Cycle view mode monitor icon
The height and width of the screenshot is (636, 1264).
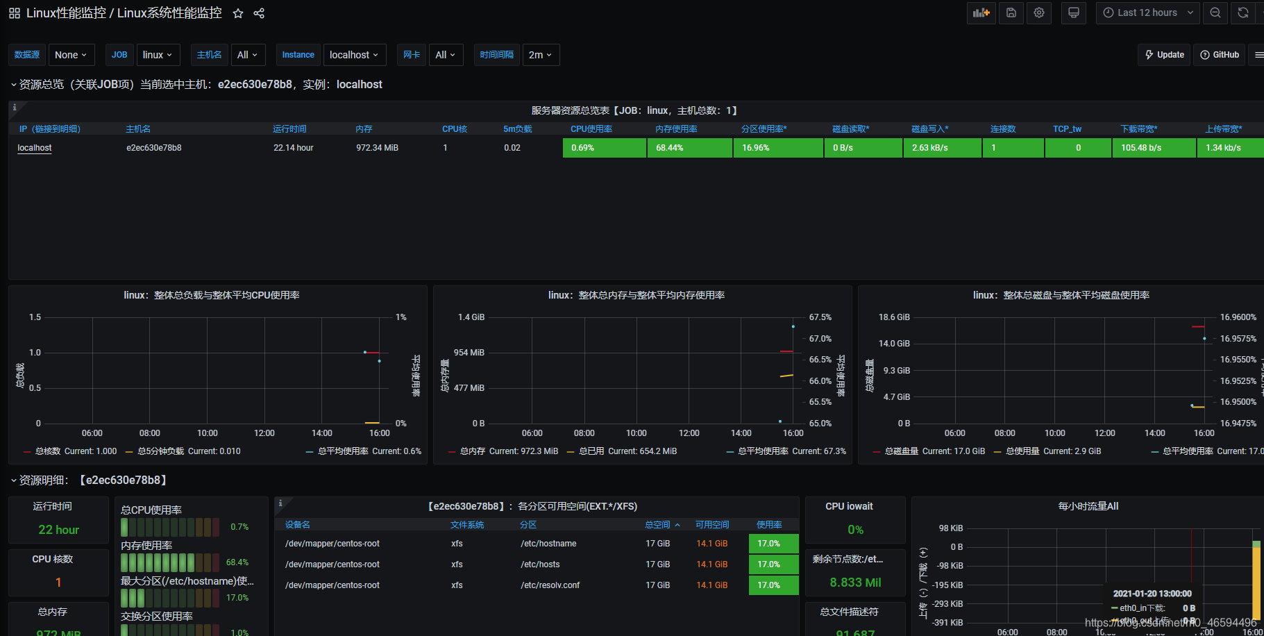click(1074, 12)
